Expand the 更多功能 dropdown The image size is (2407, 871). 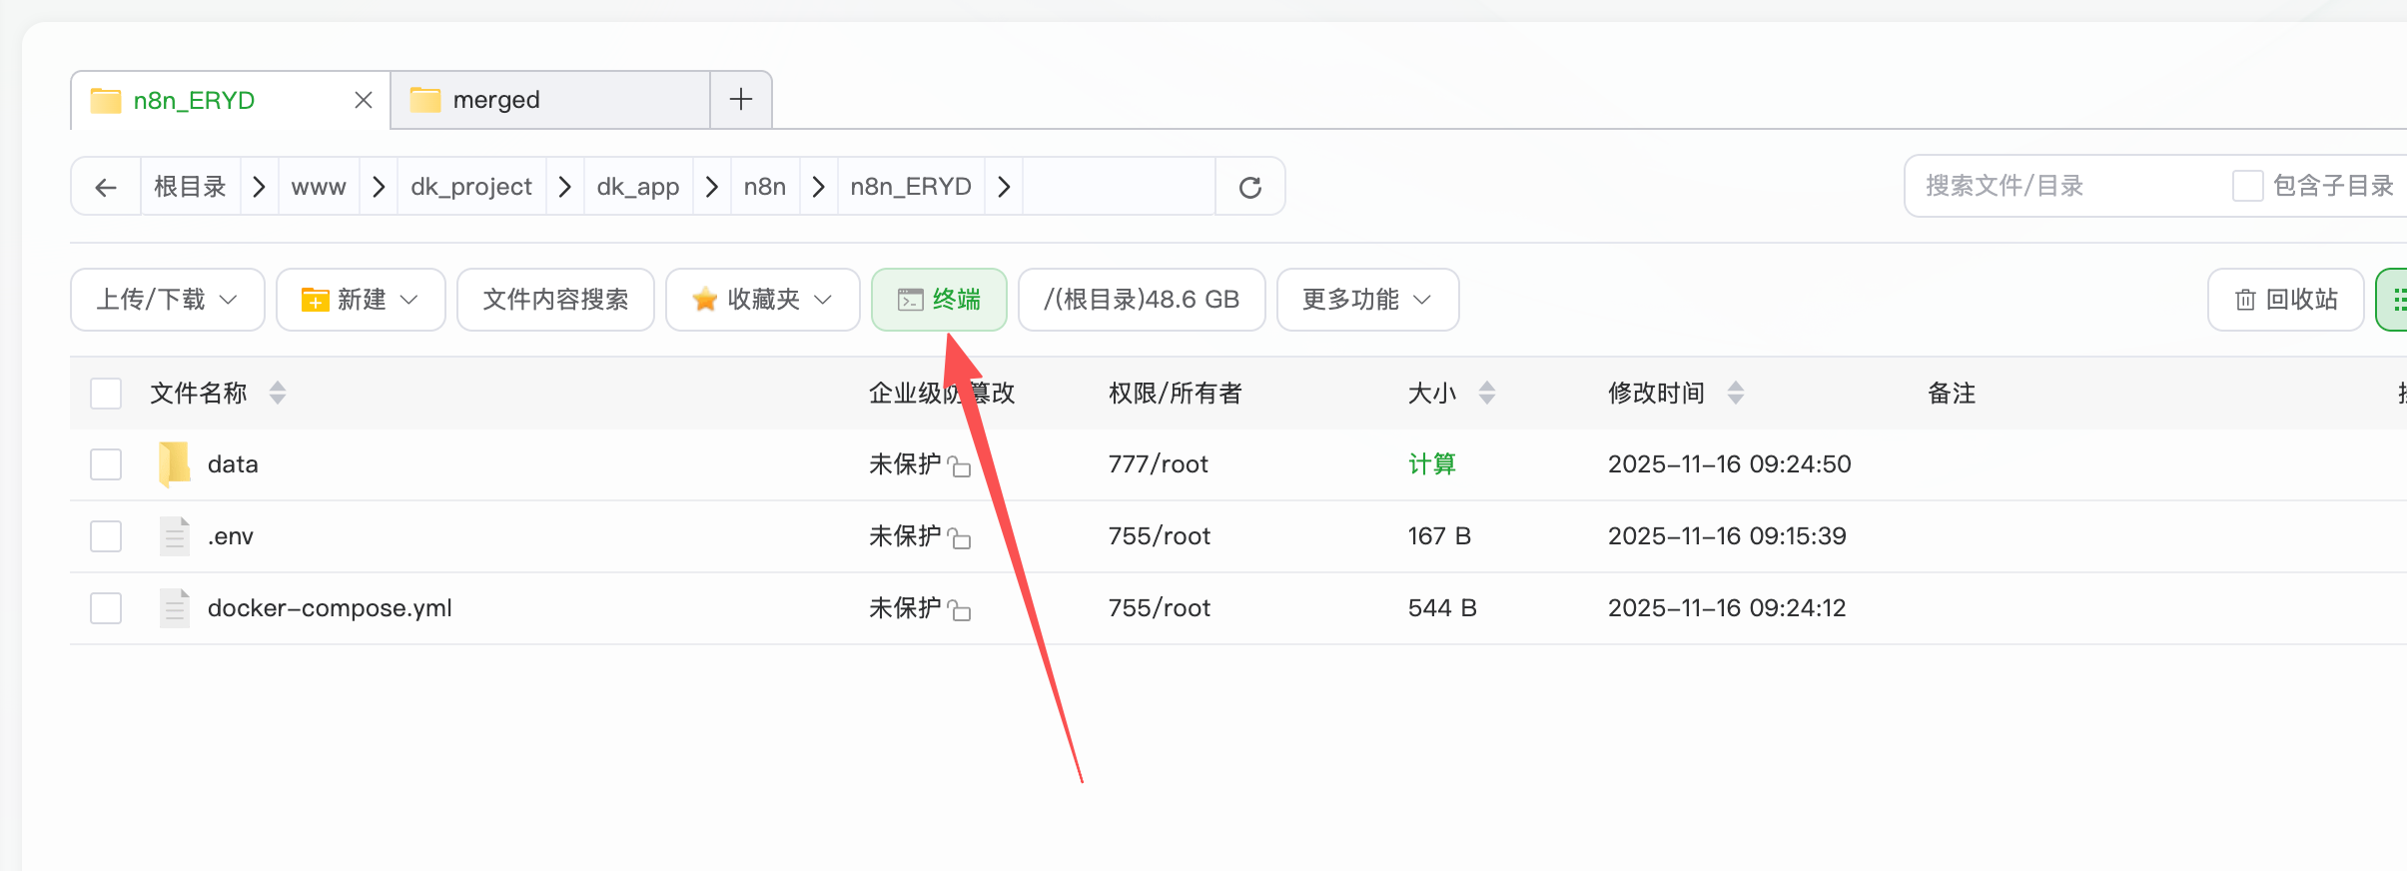pos(1367,300)
